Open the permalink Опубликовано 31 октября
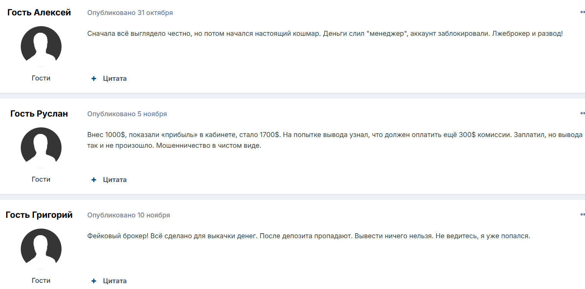Image resolution: width=585 pixels, height=289 pixels. click(130, 12)
